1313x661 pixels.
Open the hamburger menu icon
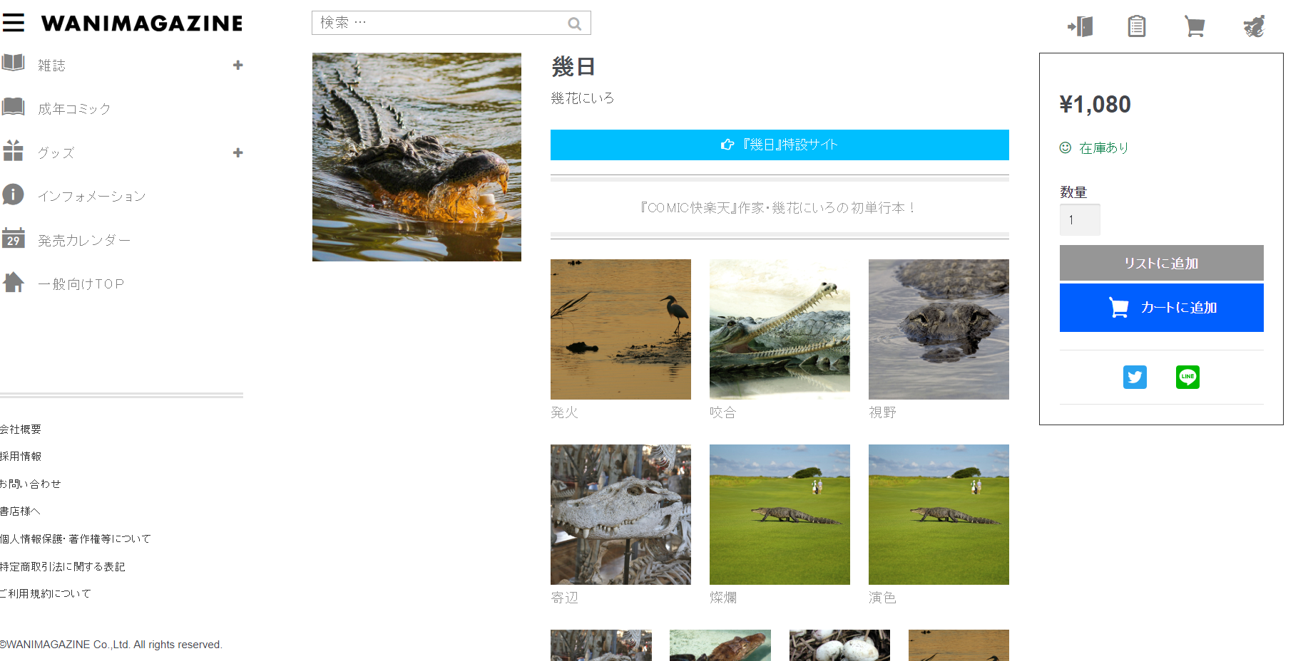coord(13,23)
